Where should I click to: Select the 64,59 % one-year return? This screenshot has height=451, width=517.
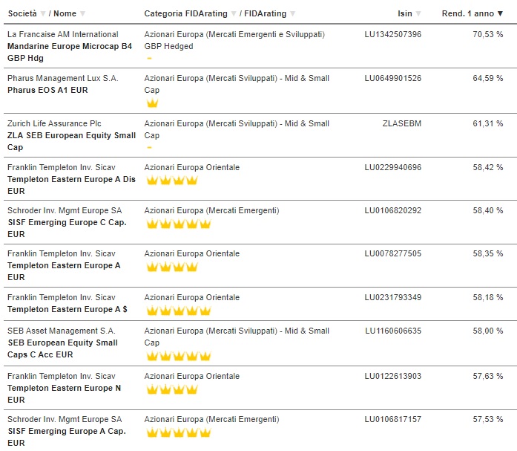click(x=488, y=78)
